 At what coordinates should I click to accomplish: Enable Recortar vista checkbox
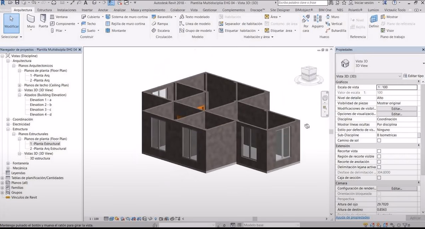click(379, 151)
